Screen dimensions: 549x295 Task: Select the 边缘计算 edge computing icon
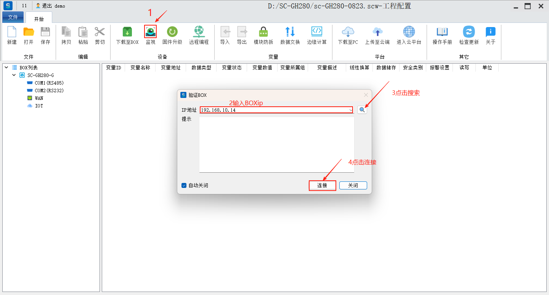pyautogui.click(x=316, y=32)
